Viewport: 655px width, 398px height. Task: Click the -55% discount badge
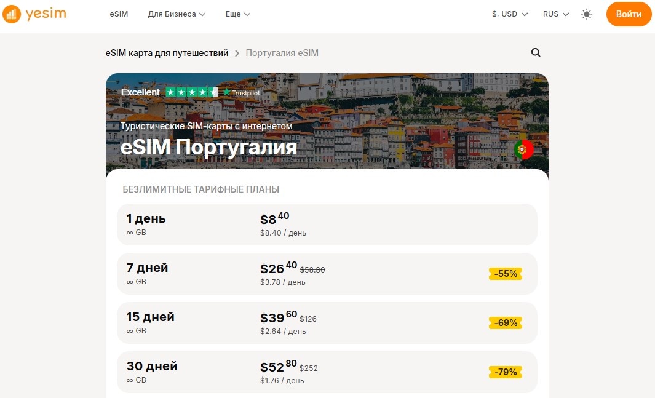pos(505,273)
